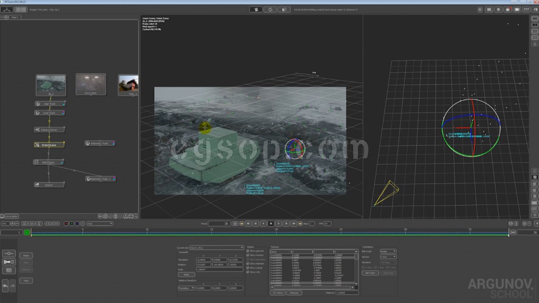Toggle the blue channel display button
Image resolution: width=539 pixels, height=303 pixels.
coord(77,224)
